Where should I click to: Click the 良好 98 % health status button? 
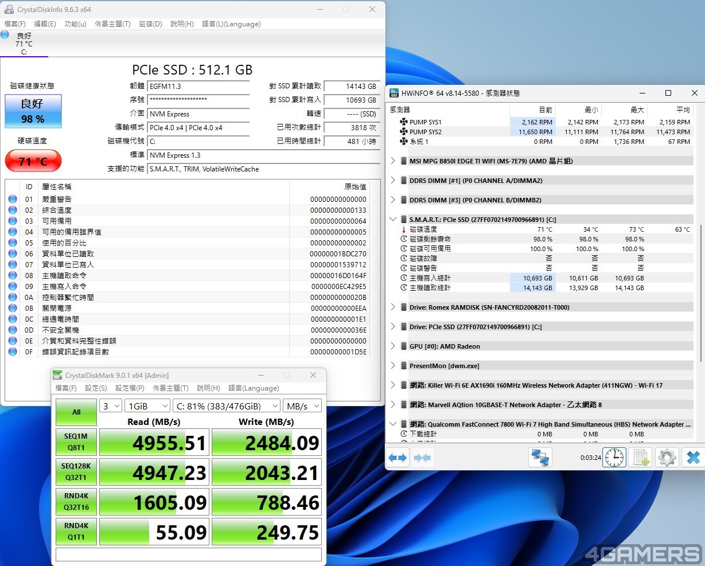(x=33, y=111)
